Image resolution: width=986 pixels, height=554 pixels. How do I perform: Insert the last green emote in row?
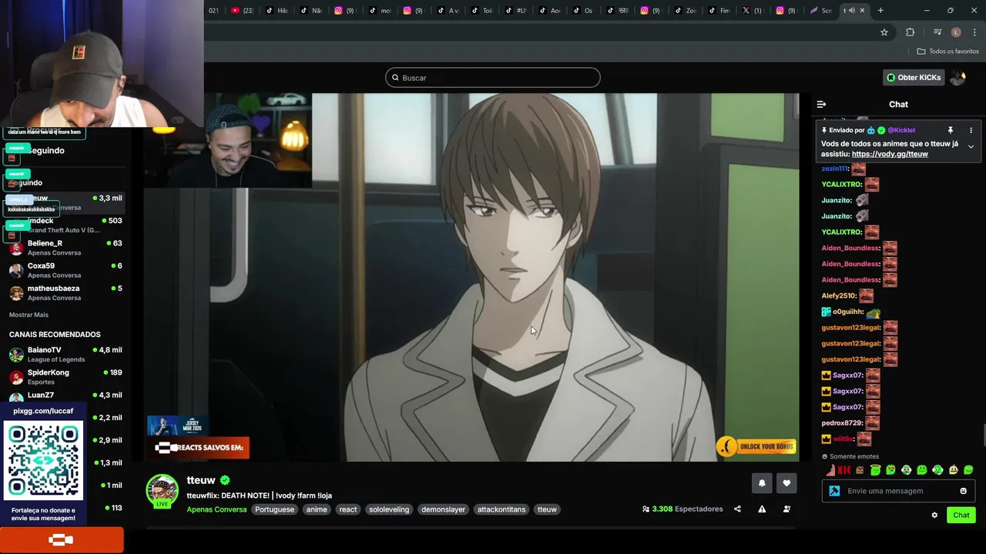[968, 470]
